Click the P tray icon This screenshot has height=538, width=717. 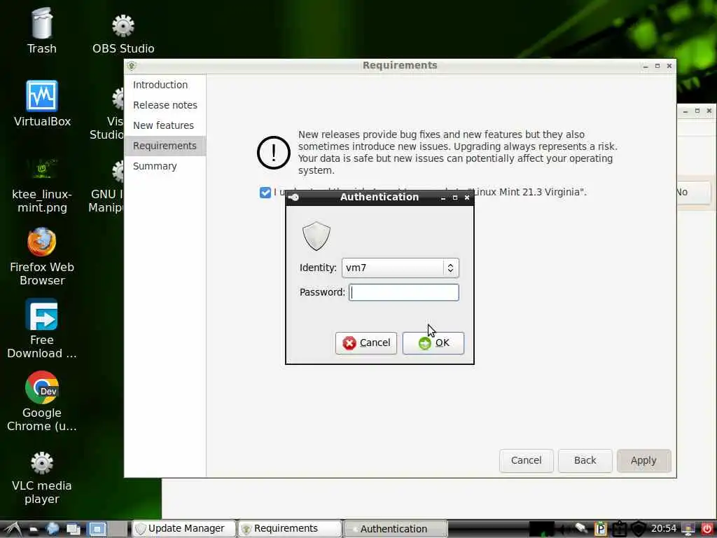coord(600,529)
